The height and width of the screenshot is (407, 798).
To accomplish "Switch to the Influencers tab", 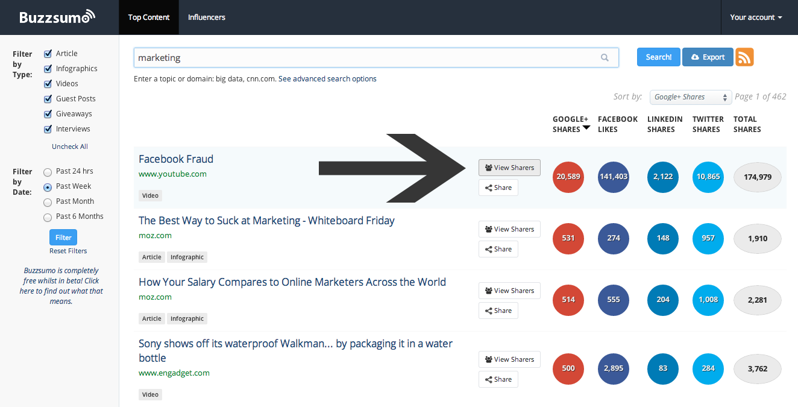I will 206,17.
